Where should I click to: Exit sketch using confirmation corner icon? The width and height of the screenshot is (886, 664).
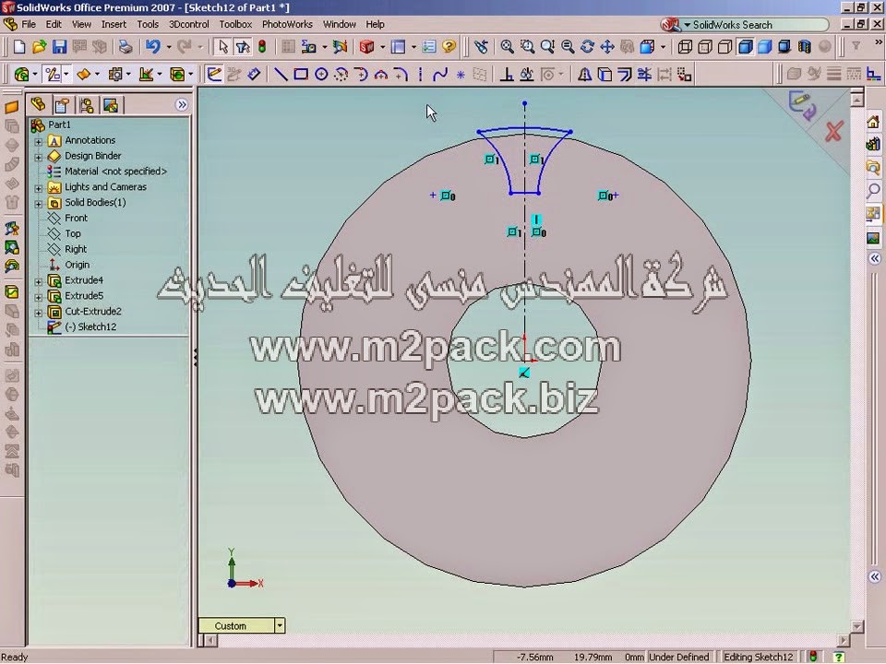coord(802,105)
